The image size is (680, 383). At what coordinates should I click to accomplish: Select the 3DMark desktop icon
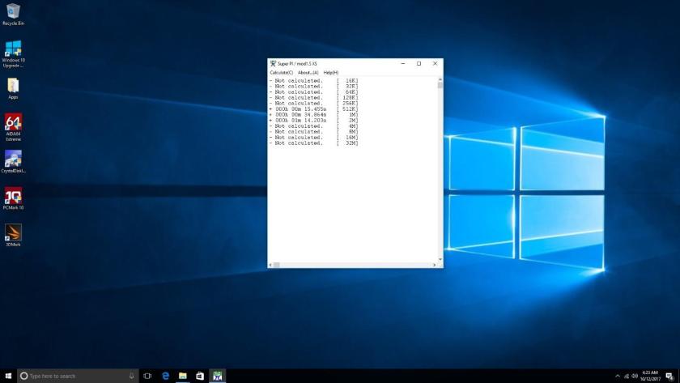13,235
